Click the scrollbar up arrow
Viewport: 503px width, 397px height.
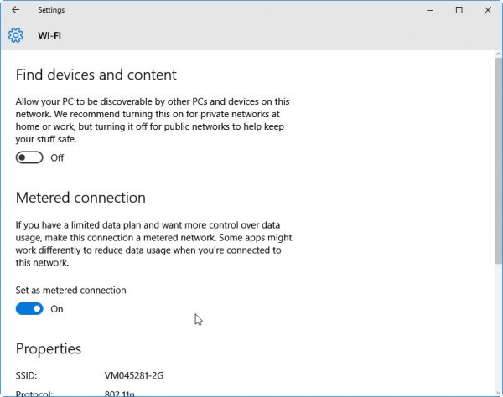coord(496,55)
